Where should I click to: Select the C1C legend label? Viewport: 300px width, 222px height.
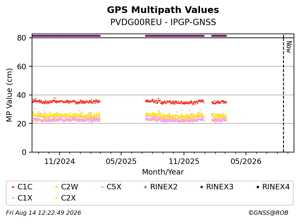25,187
